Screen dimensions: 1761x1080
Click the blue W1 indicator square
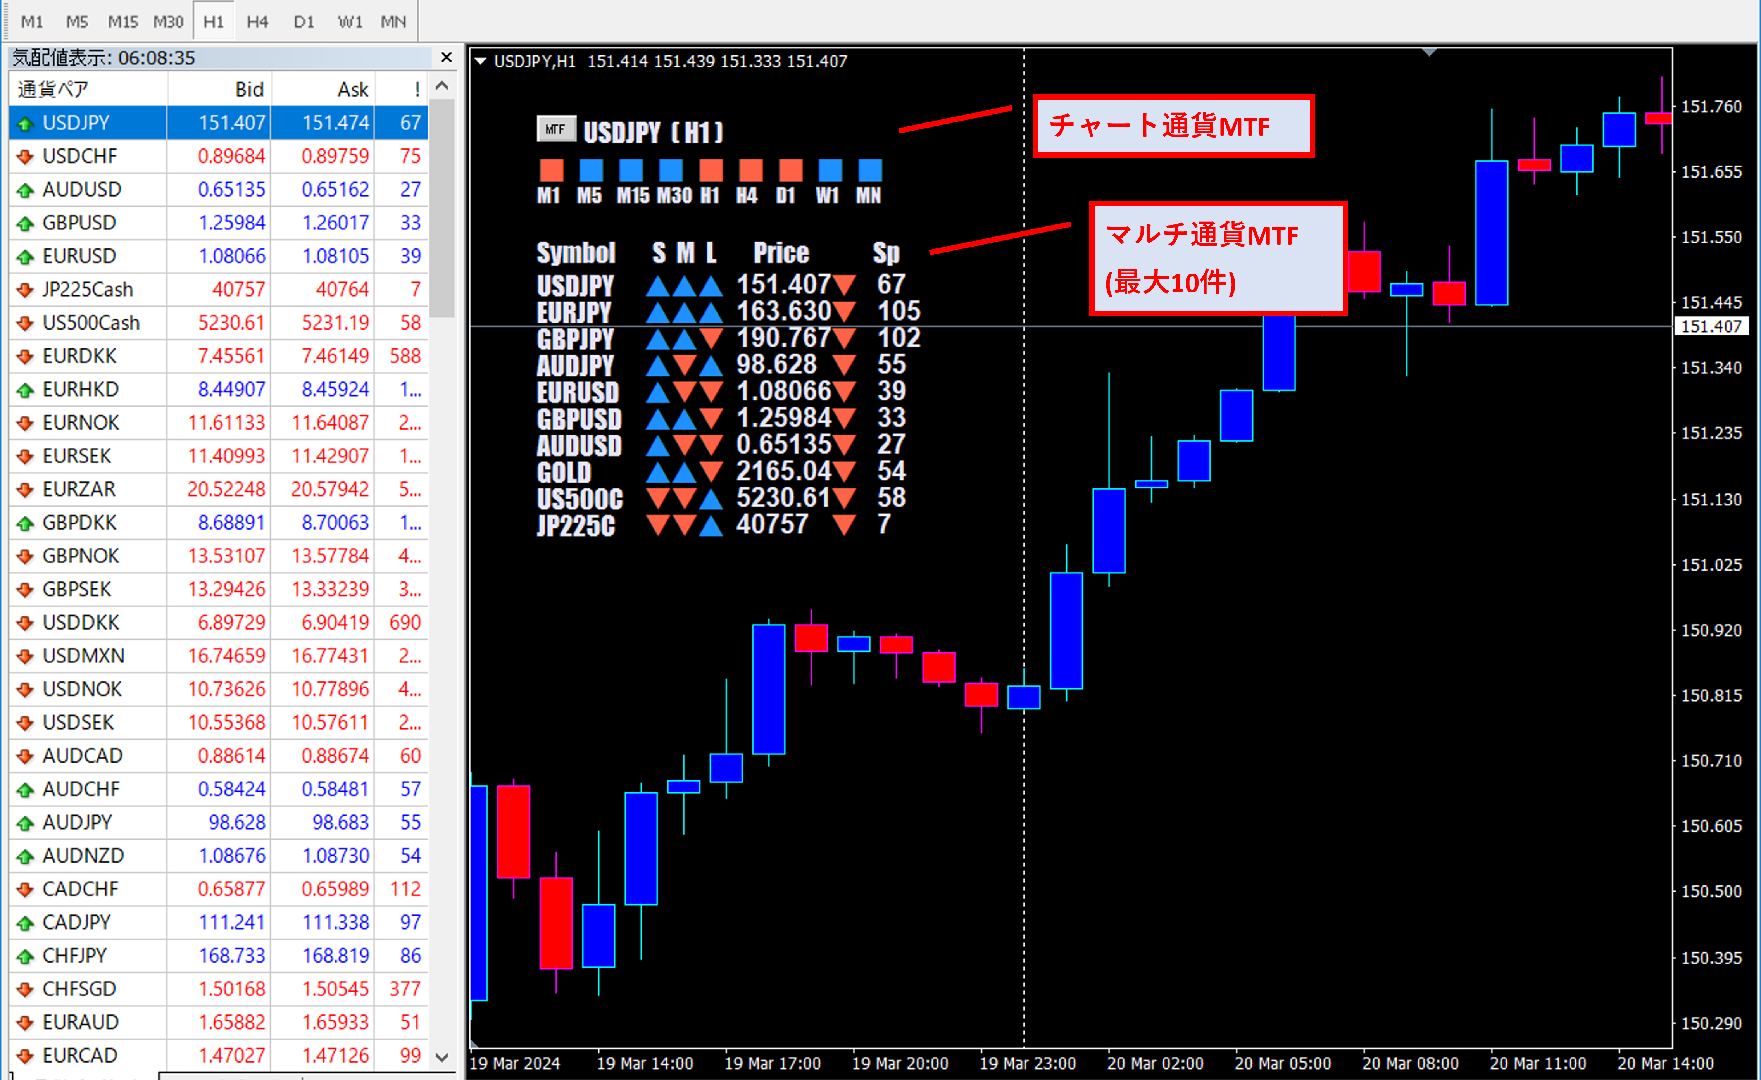[830, 171]
